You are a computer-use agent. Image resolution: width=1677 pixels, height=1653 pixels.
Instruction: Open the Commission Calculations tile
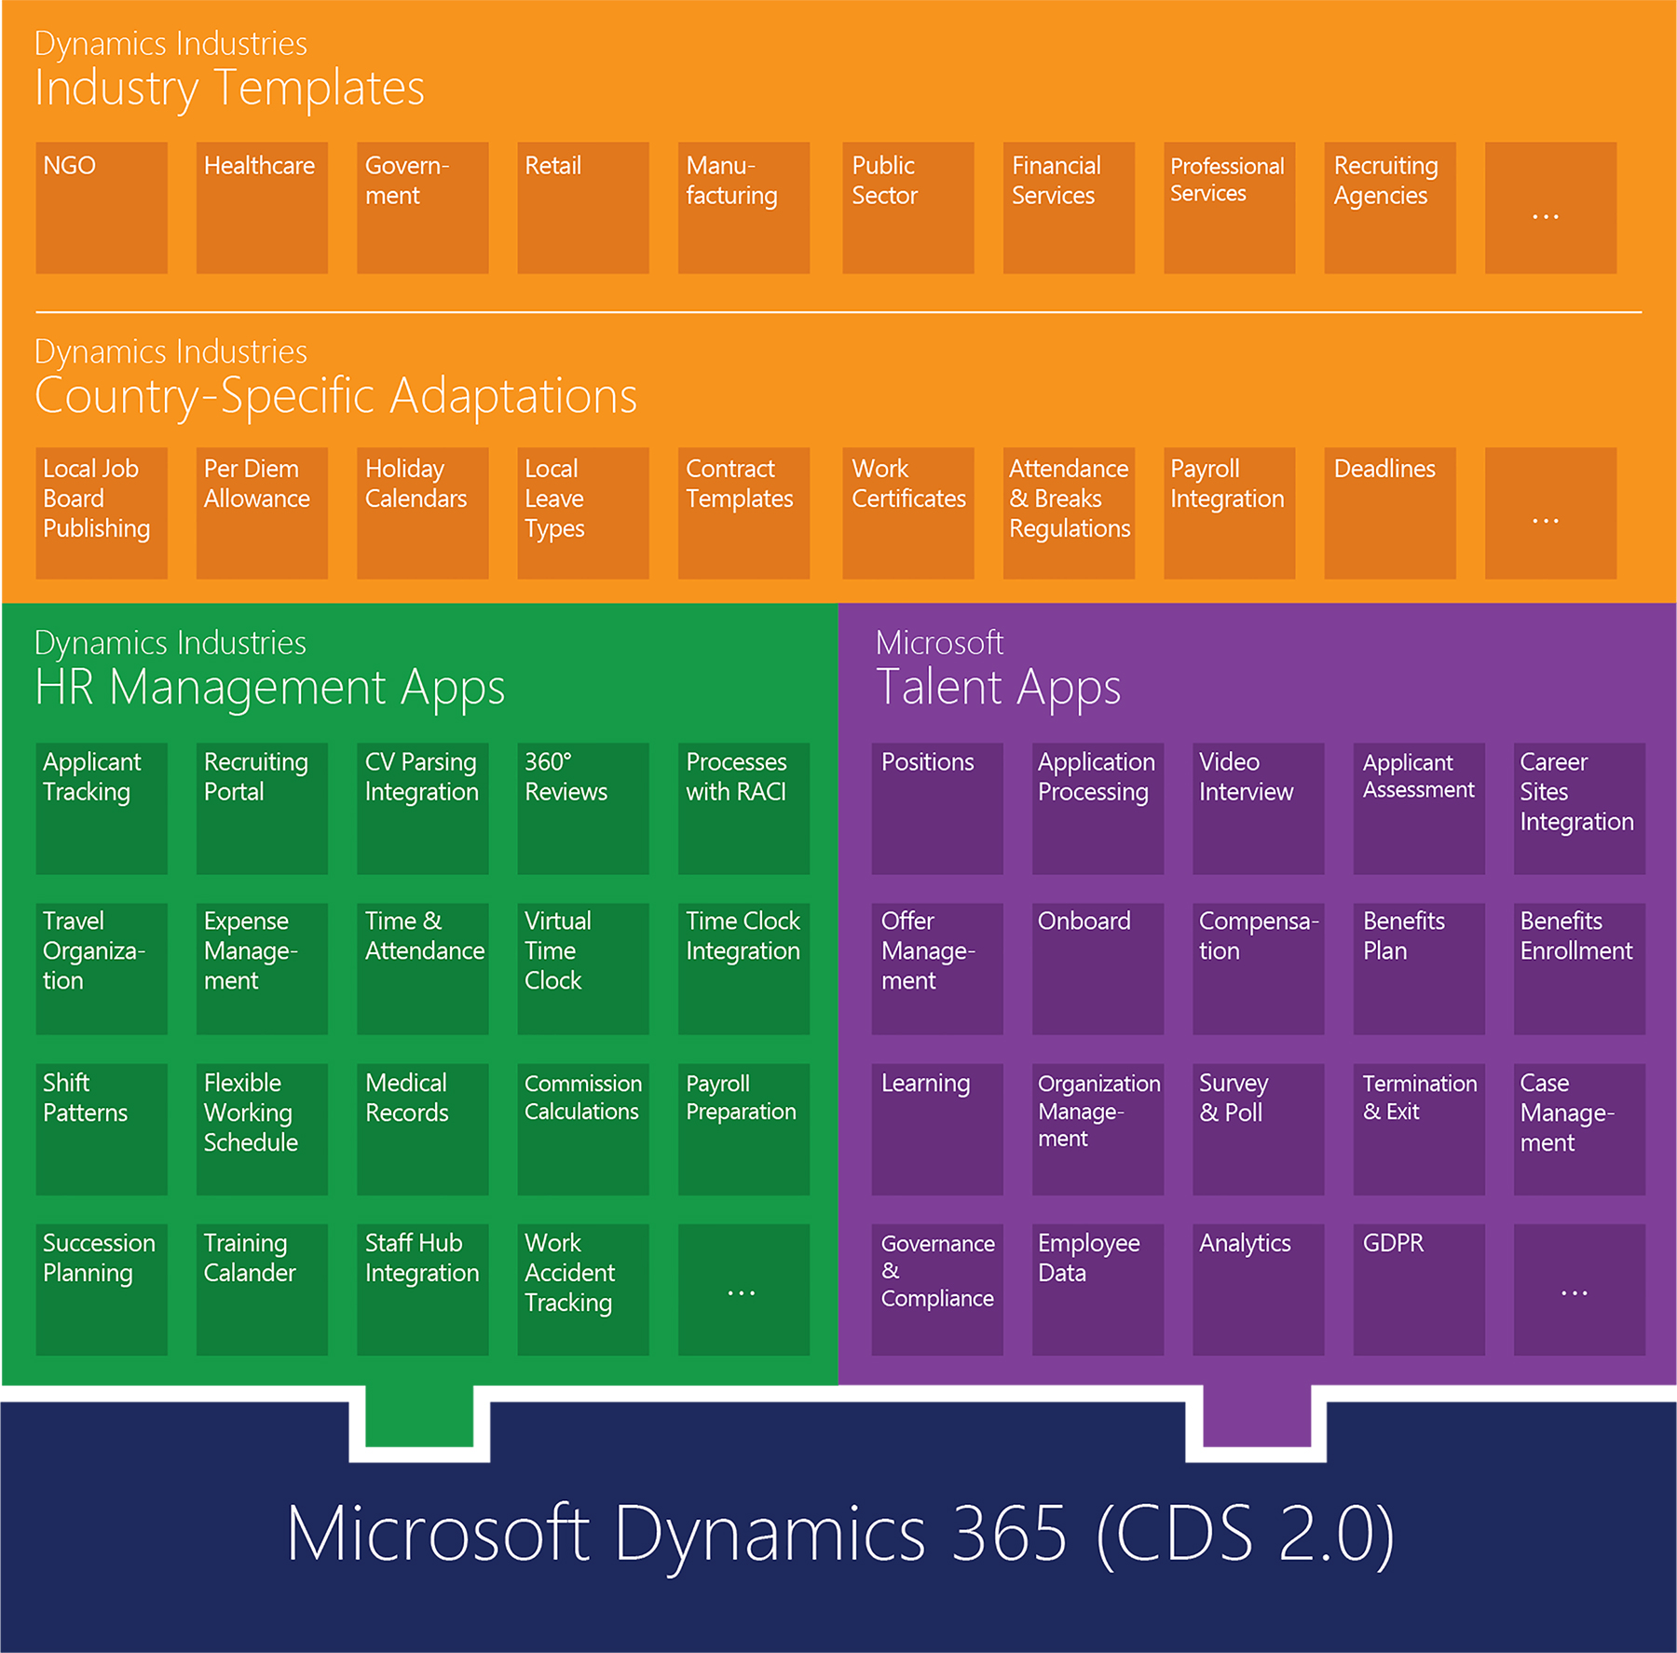coord(583,1130)
